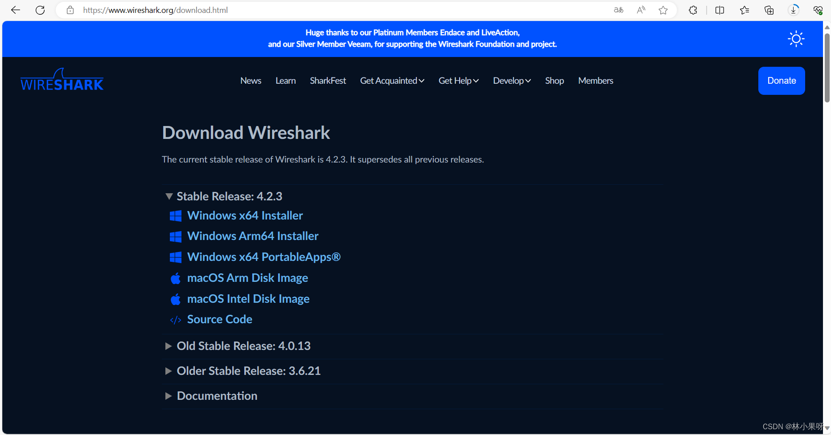The image size is (831, 435).
Task: Open the Get Help dropdown menu
Action: [459, 81]
